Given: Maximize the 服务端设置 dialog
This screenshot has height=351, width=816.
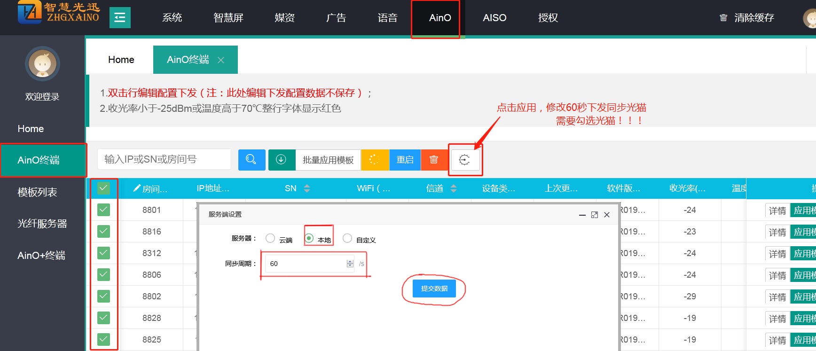Looking at the screenshot, I should tap(595, 215).
